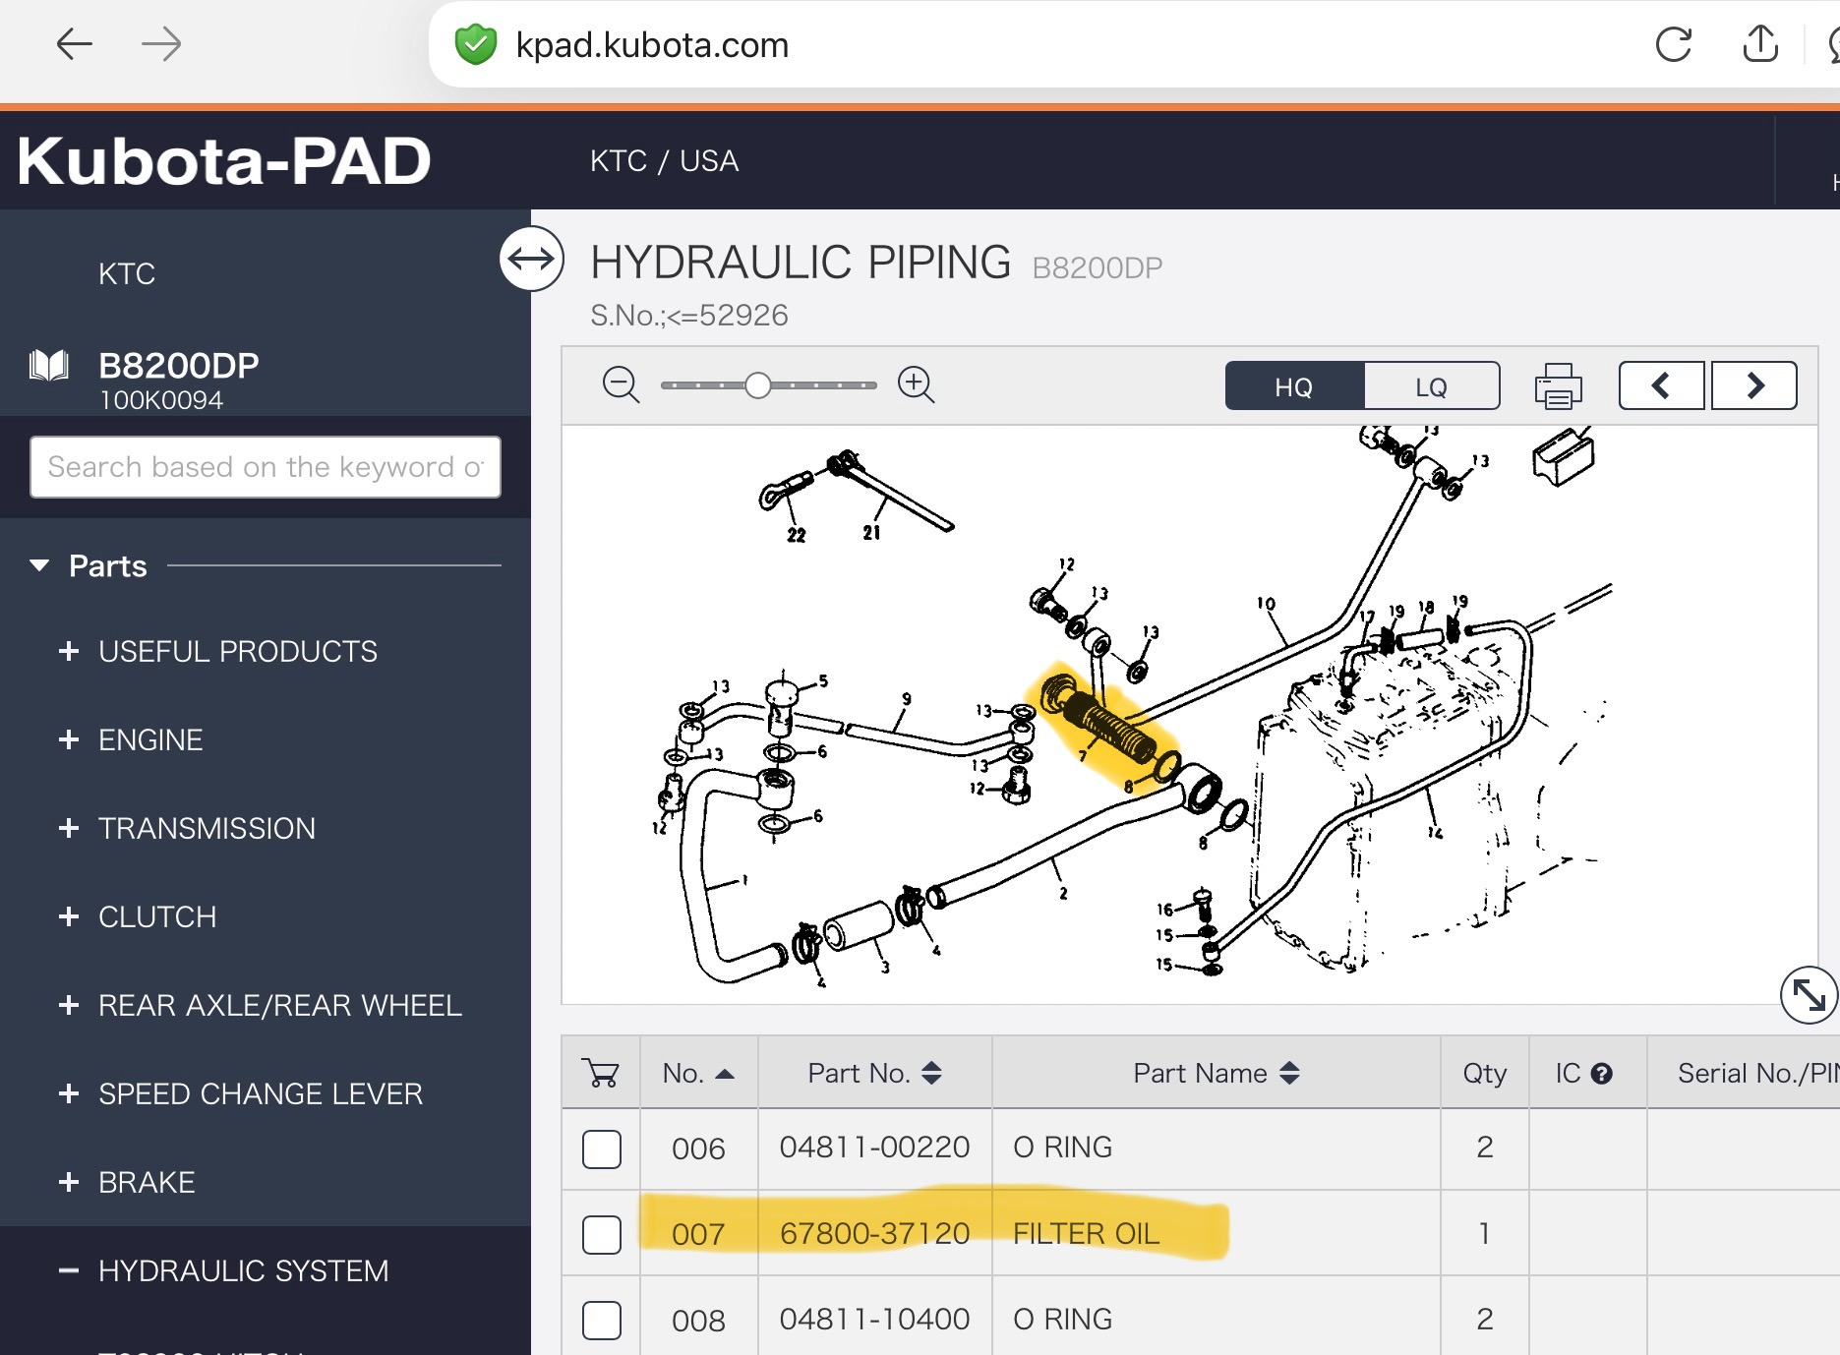This screenshot has width=1840, height=1355.
Task: Expand the diagram to full screen
Action: 1809,995
